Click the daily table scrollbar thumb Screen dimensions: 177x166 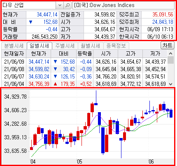pos(170,60)
